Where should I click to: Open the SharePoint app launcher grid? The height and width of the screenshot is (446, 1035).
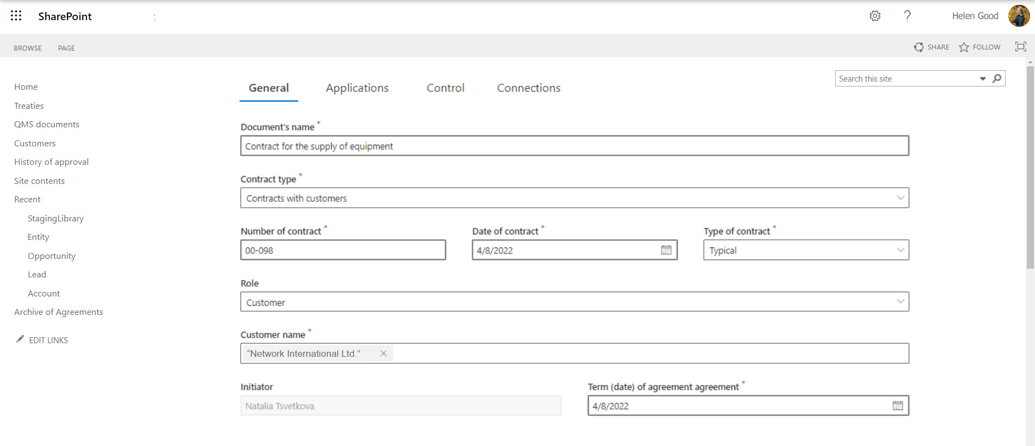click(16, 16)
